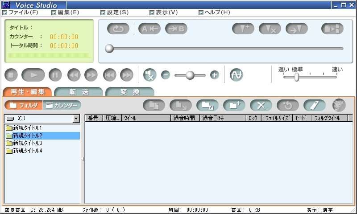
Task: Rewind with the fast-backward button
Action: coord(74,75)
